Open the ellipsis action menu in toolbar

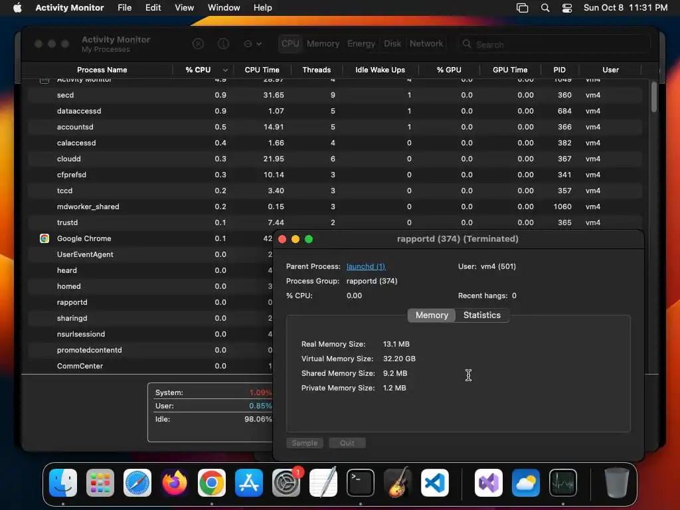point(253,44)
